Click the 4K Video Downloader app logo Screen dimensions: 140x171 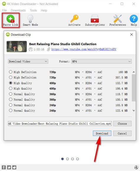pos(4,4)
